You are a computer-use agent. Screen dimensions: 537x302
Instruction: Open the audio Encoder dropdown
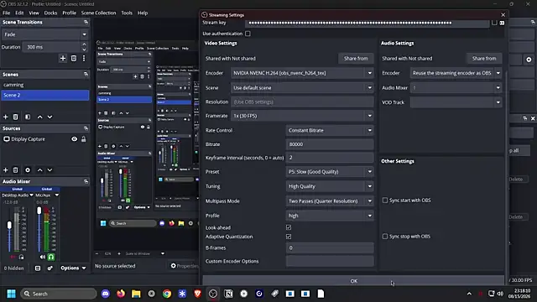tap(456, 73)
